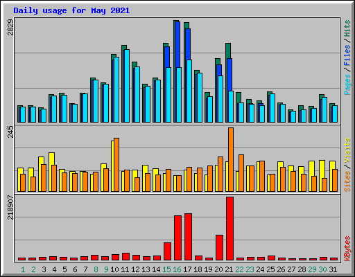The height and width of the screenshot is (277, 355).
Task: Click day label 5 on the axis
Action: point(64,269)
